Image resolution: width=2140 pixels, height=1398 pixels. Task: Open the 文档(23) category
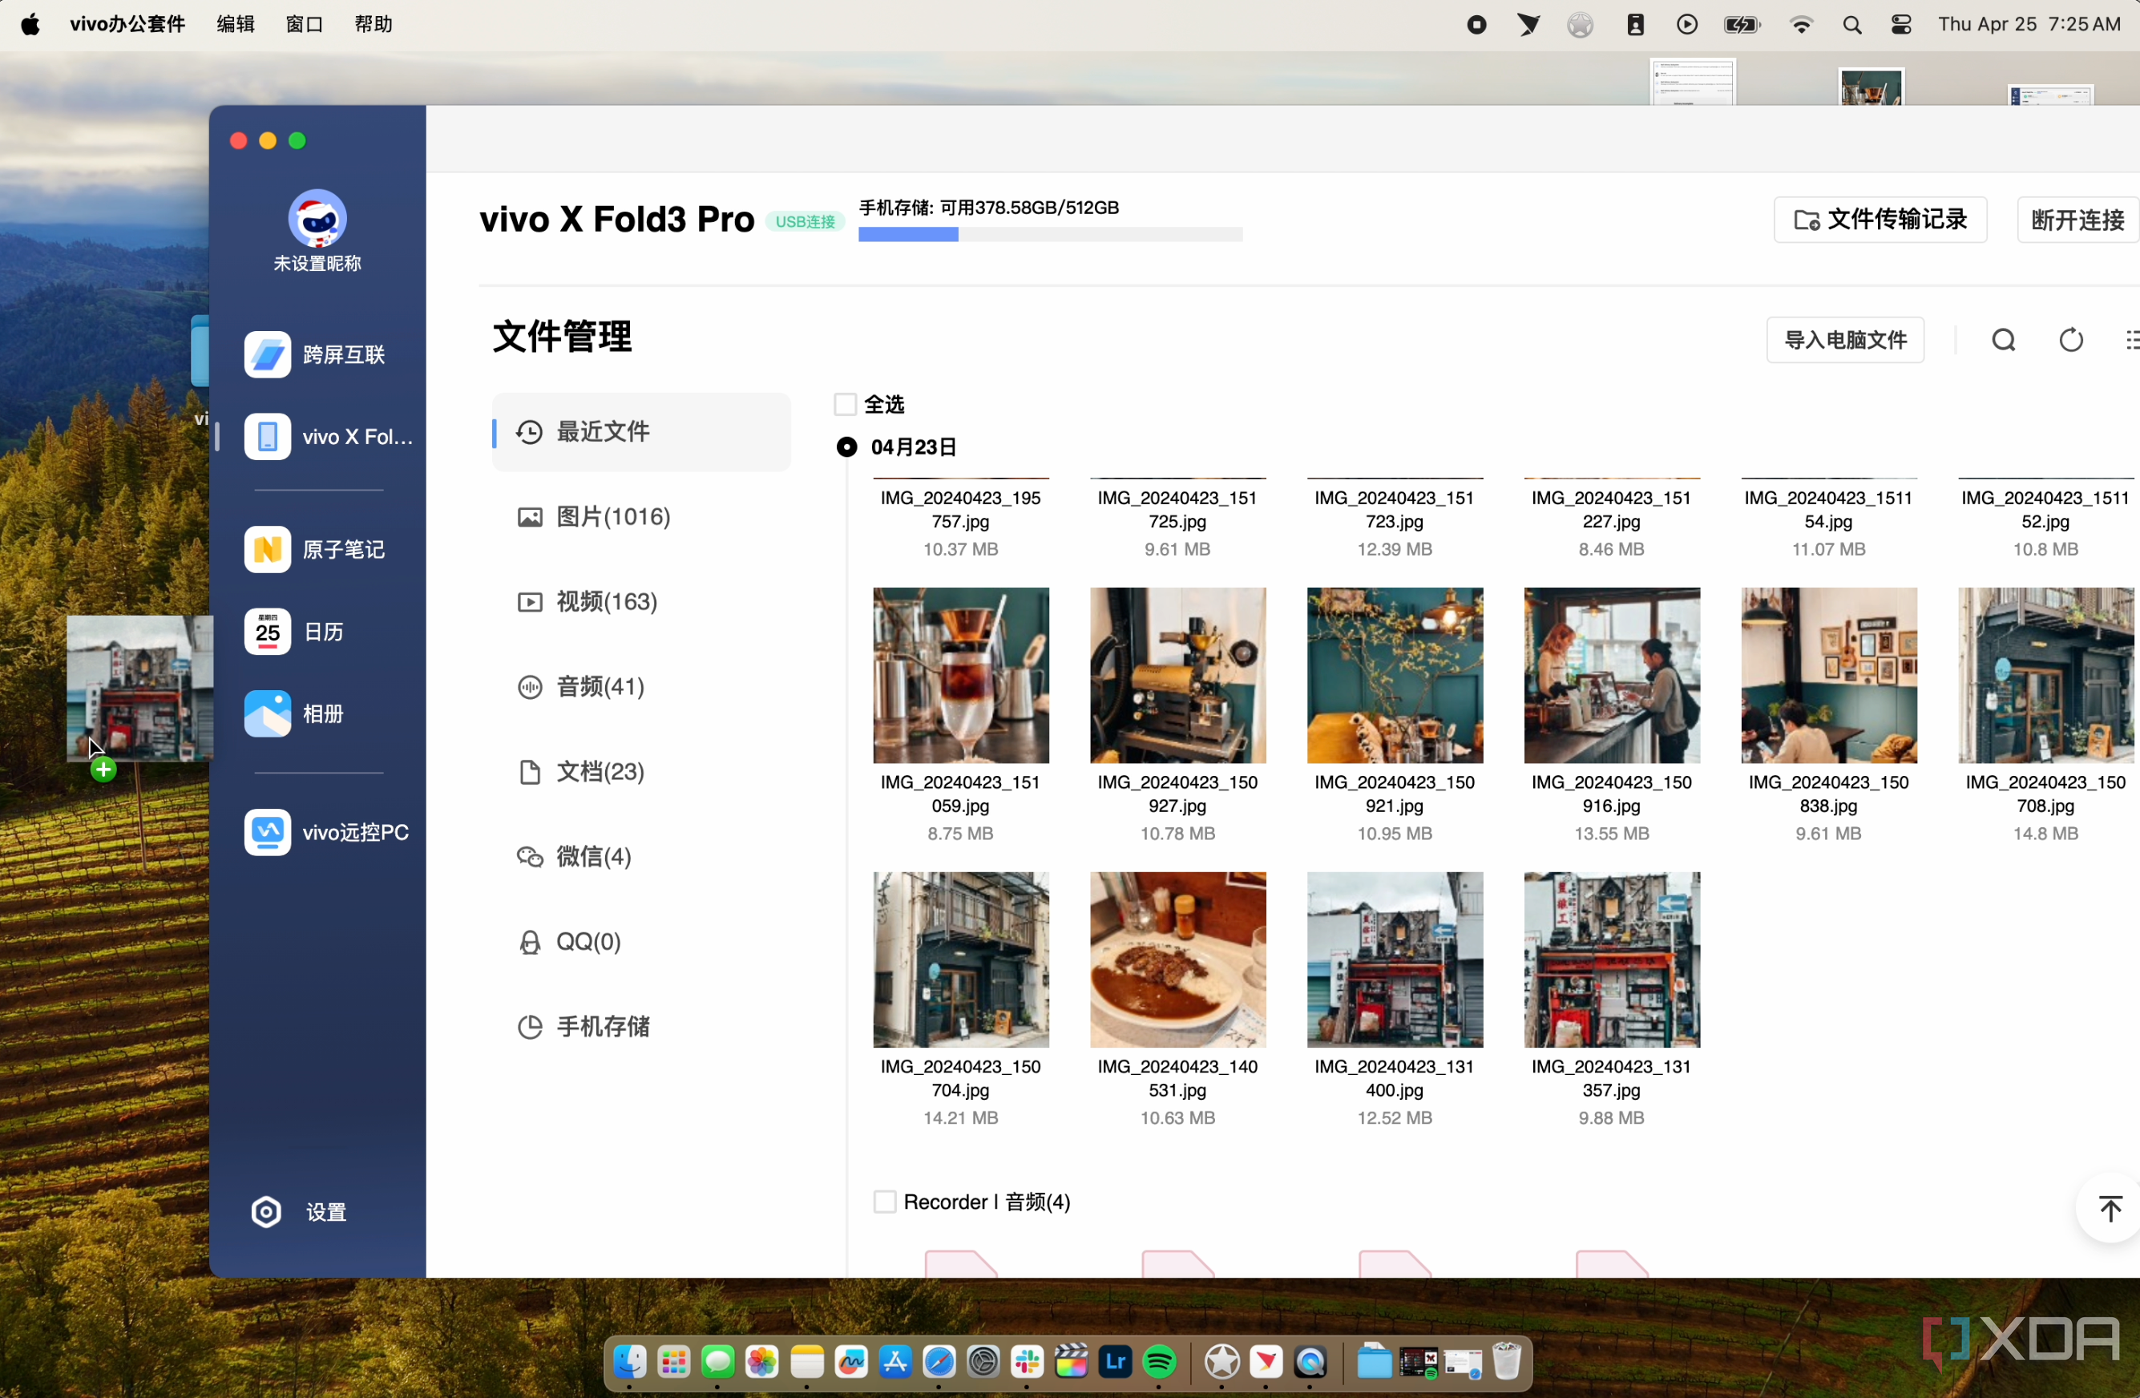point(582,771)
